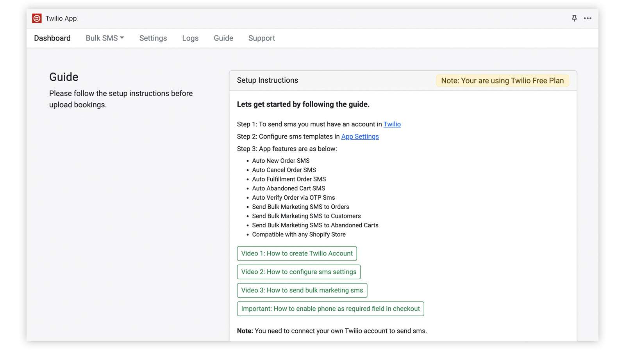625x351 pixels.
Task: Expand the Bulk SMS dropdown menu
Action: tap(105, 38)
